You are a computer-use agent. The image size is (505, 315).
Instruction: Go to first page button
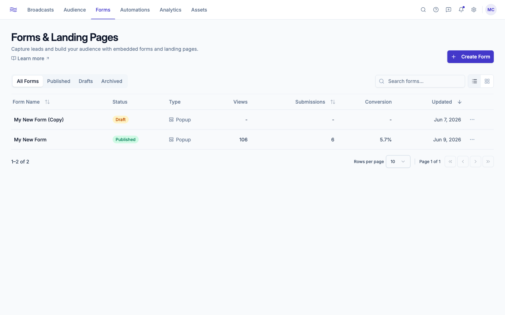coord(450,162)
